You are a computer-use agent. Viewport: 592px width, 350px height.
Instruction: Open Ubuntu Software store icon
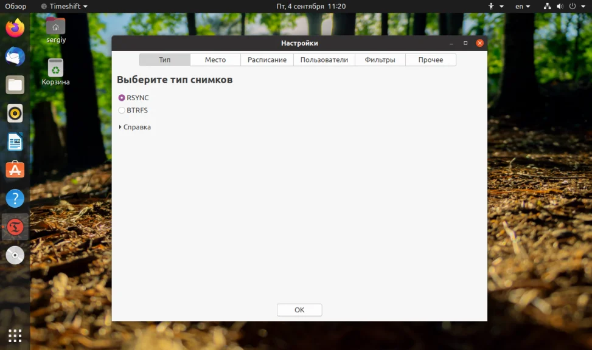click(15, 170)
